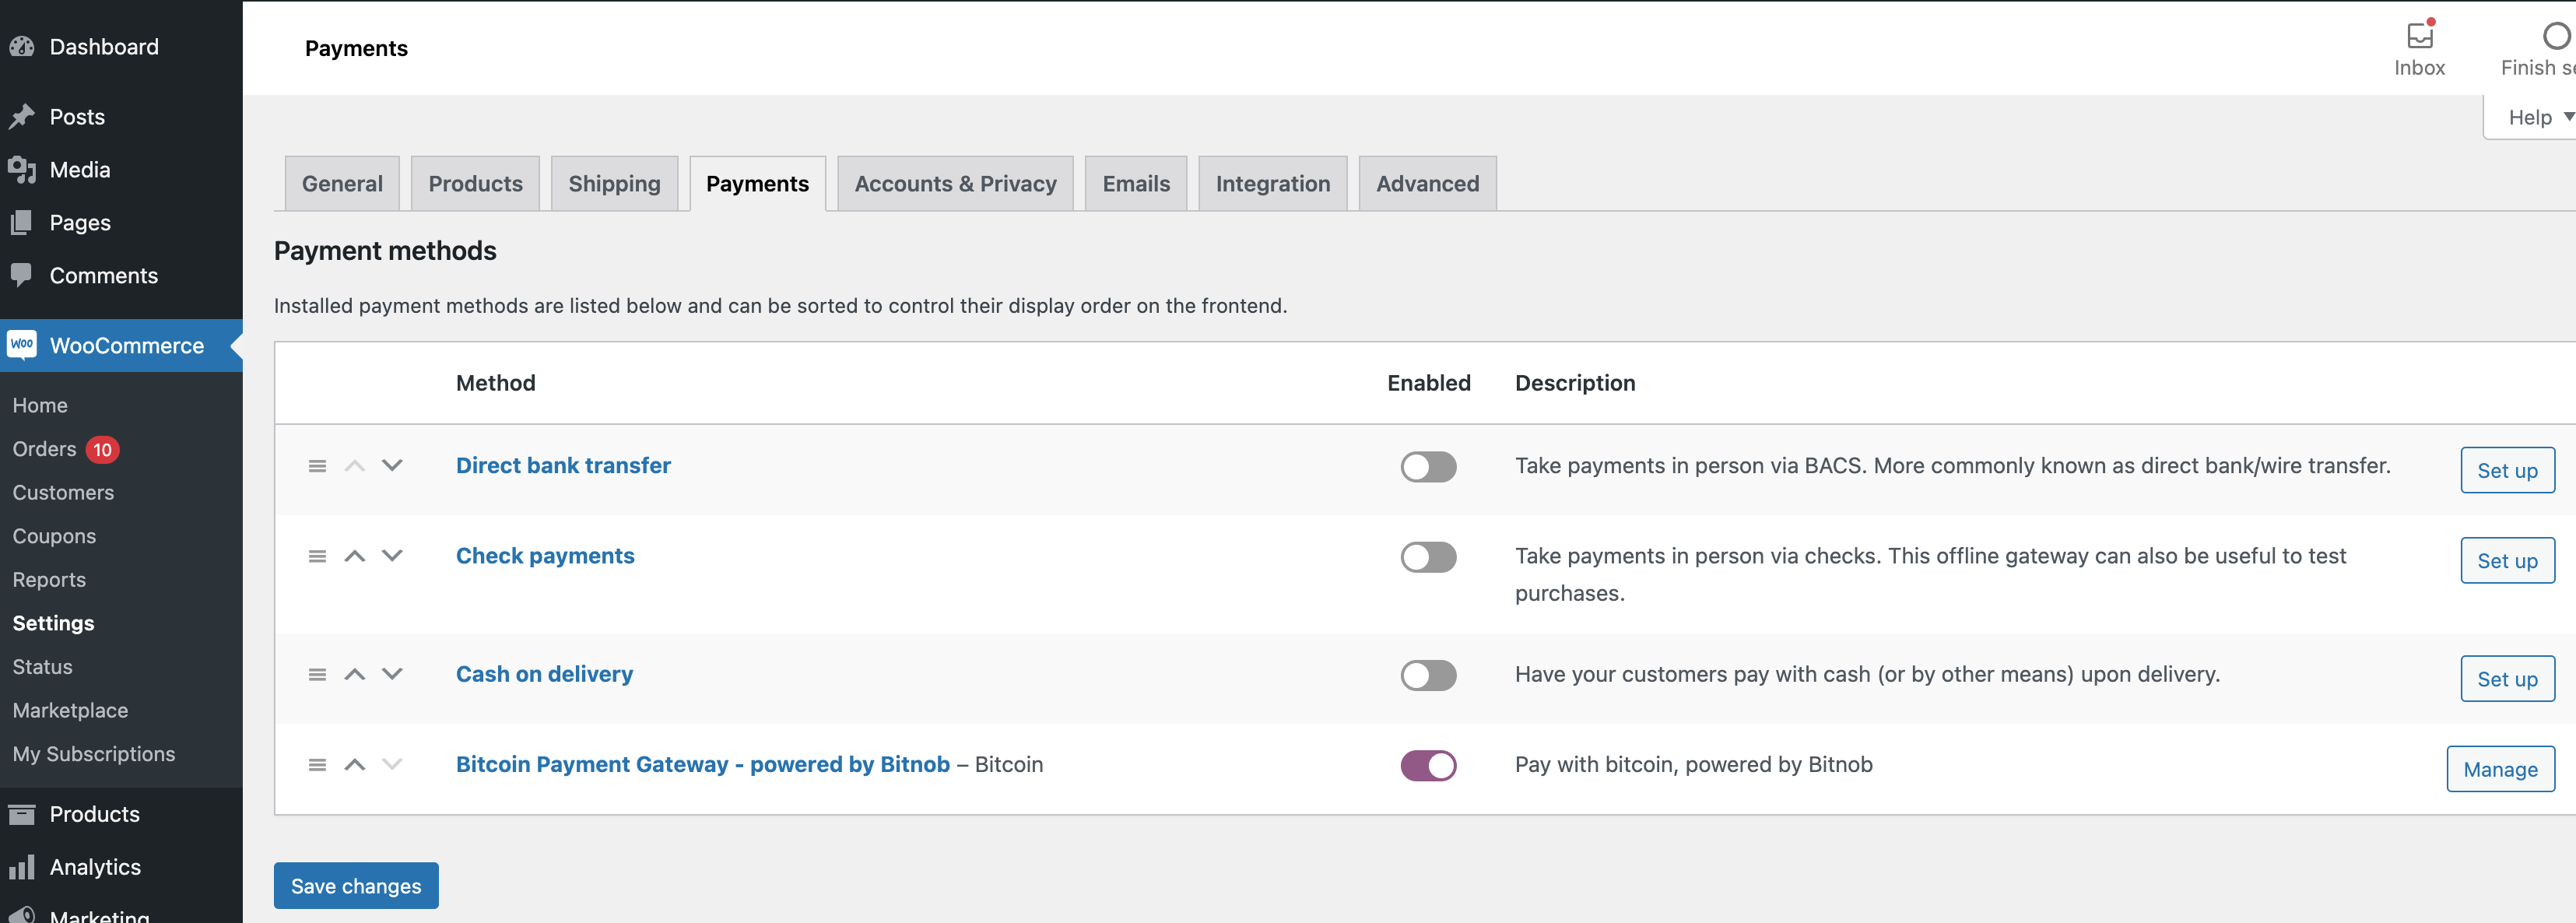This screenshot has height=923, width=2576.
Task: Switch to the General tab
Action: pyautogui.click(x=342, y=184)
